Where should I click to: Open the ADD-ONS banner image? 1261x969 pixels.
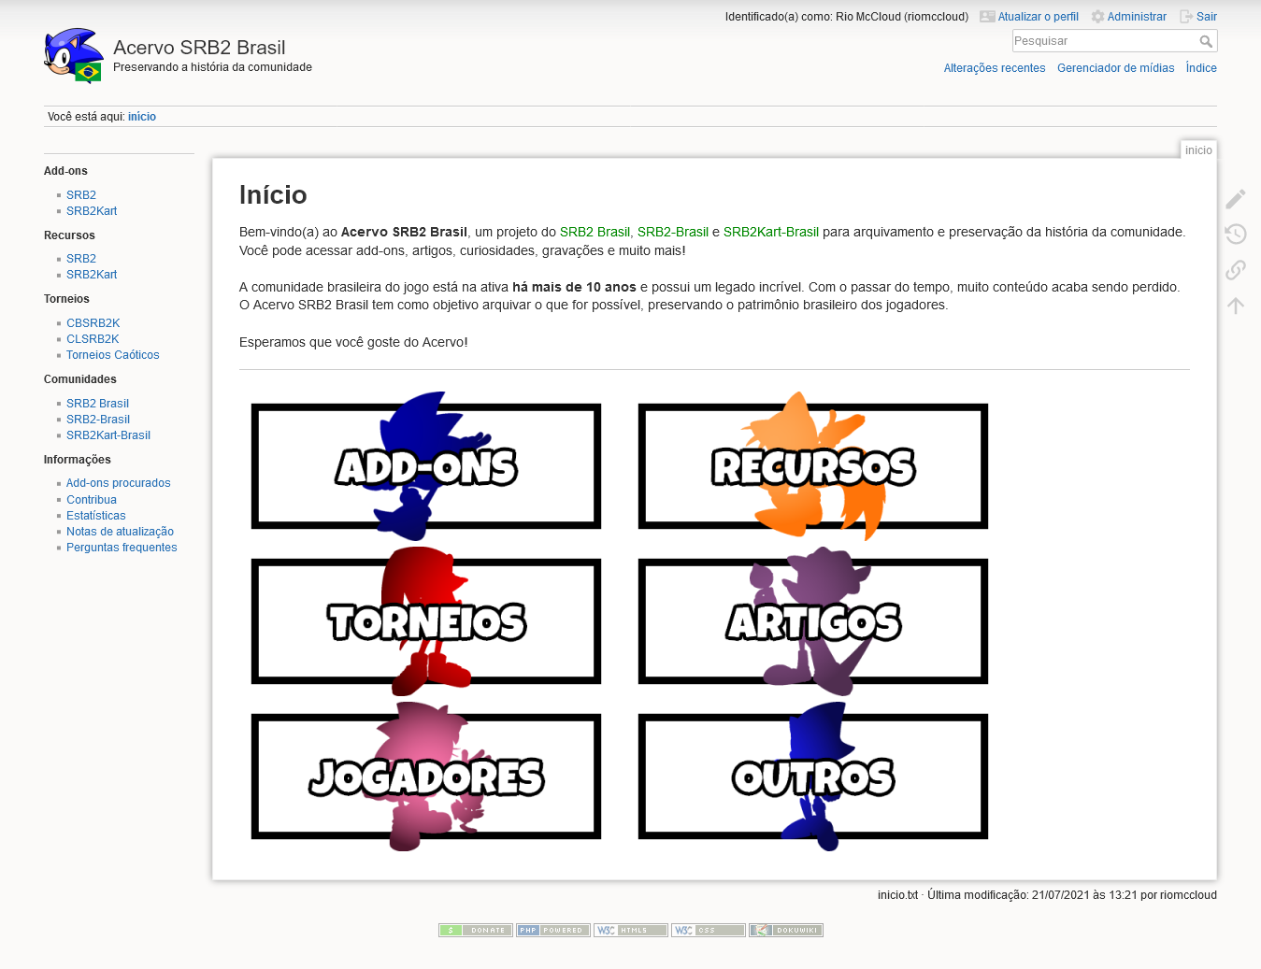coord(426,466)
